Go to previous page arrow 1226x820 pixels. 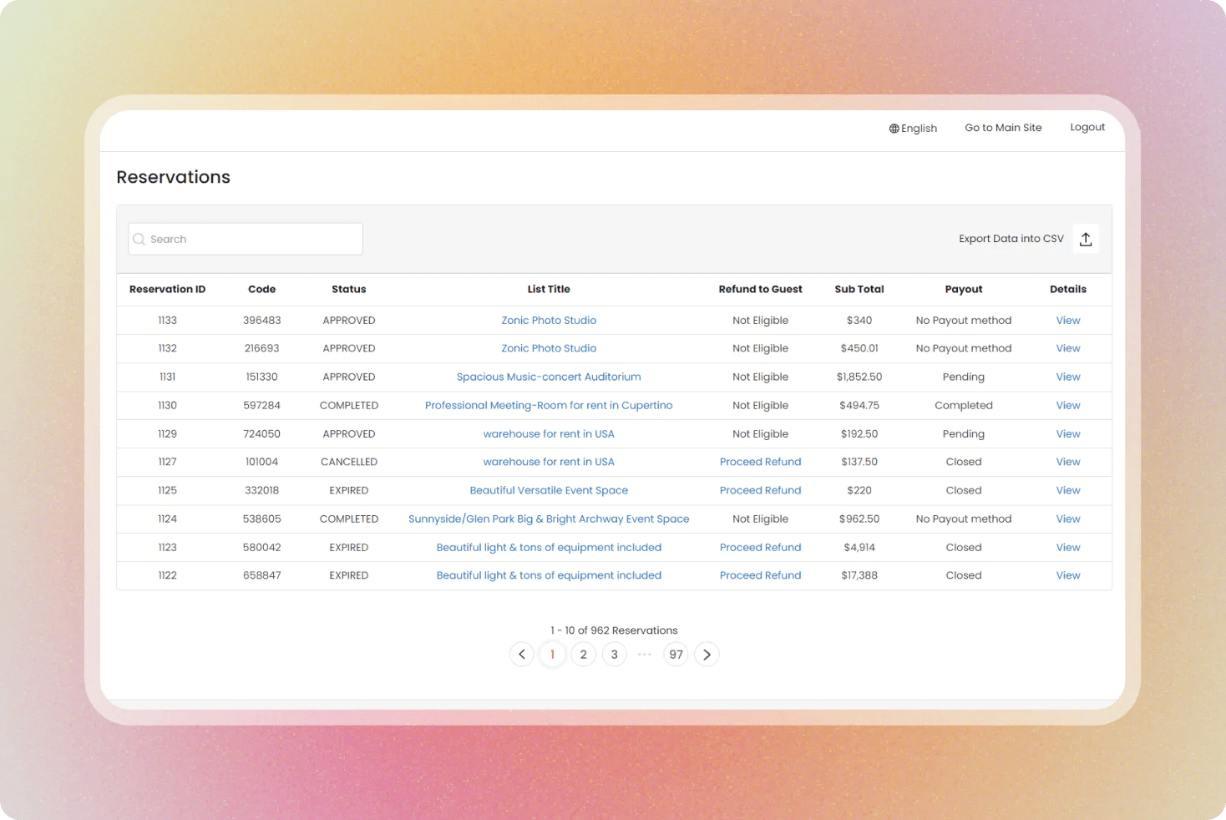tap(522, 655)
